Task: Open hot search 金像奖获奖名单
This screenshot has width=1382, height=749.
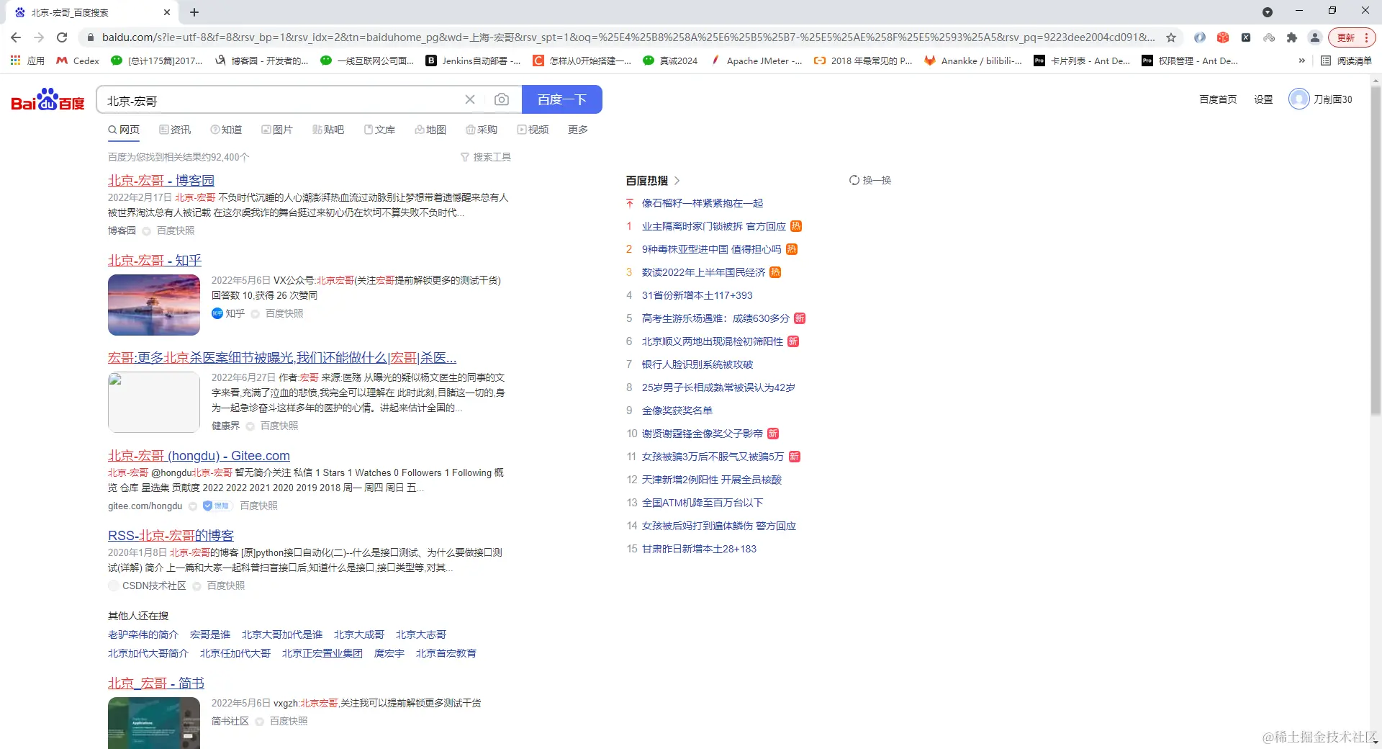Action: click(677, 411)
